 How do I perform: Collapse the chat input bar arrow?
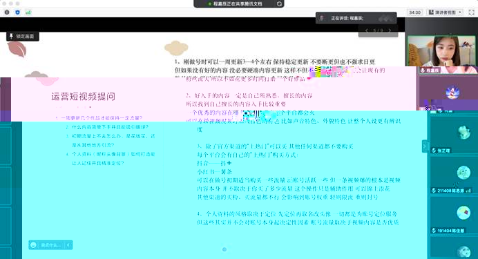(68, 245)
